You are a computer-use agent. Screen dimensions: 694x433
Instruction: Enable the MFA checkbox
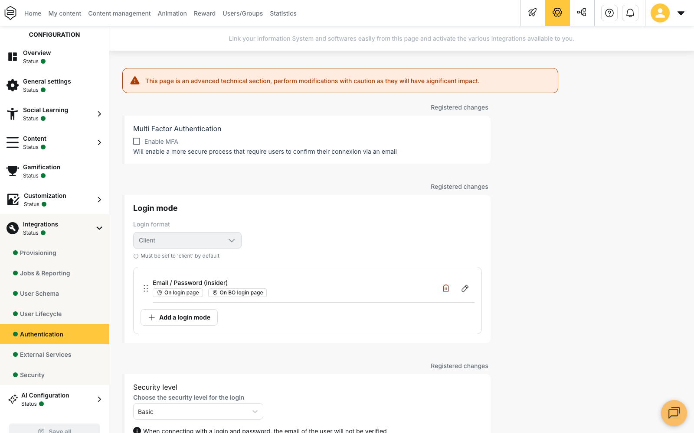(137, 141)
